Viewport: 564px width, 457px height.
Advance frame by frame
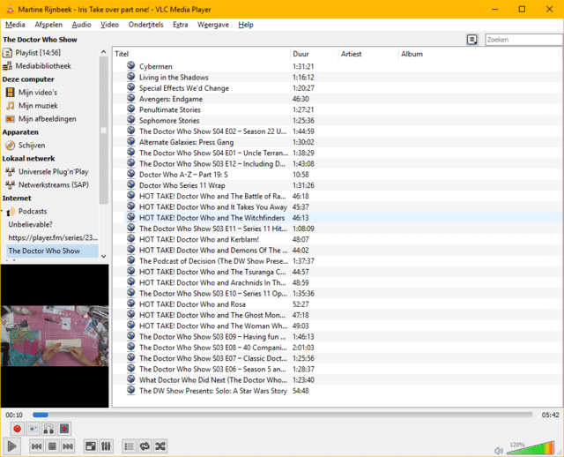[x=64, y=429]
